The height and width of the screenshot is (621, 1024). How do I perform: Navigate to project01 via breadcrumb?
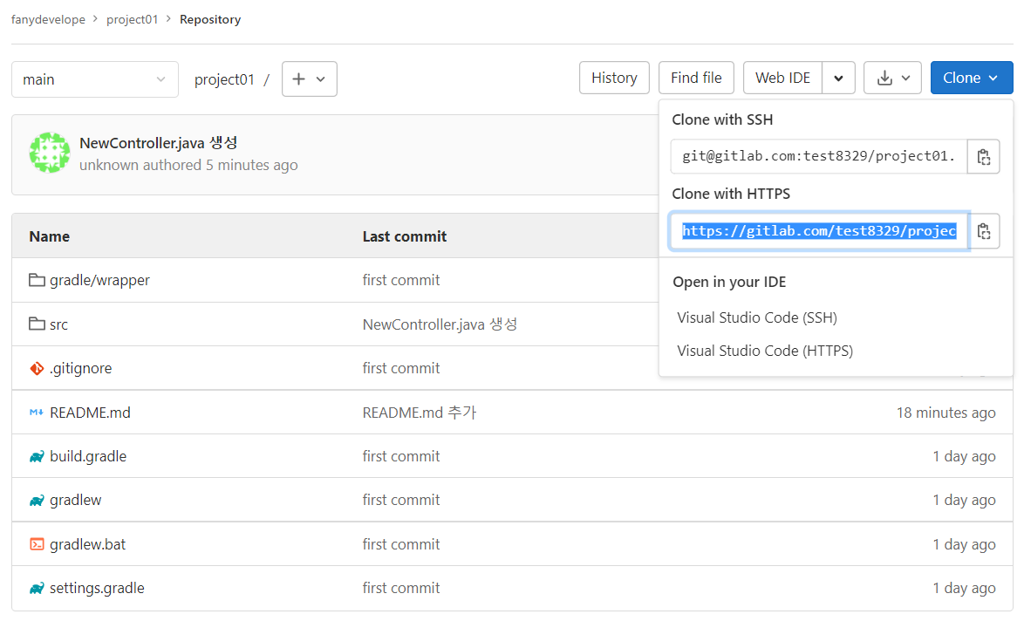coord(133,18)
